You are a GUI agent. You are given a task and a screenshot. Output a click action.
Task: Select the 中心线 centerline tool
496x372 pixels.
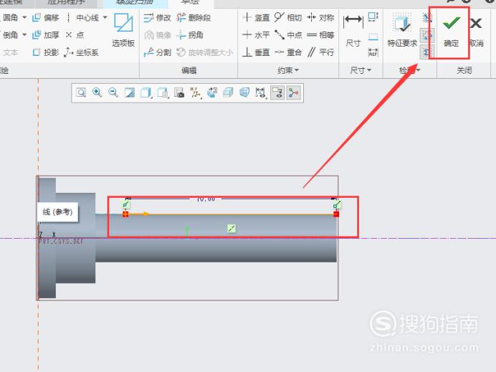83,18
